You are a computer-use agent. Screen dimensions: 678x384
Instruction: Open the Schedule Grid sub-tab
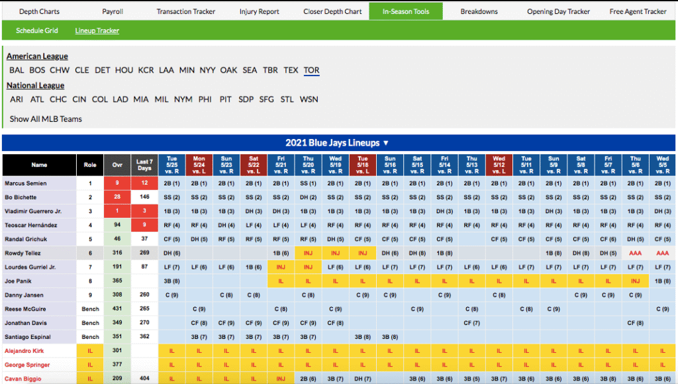(x=37, y=30)
